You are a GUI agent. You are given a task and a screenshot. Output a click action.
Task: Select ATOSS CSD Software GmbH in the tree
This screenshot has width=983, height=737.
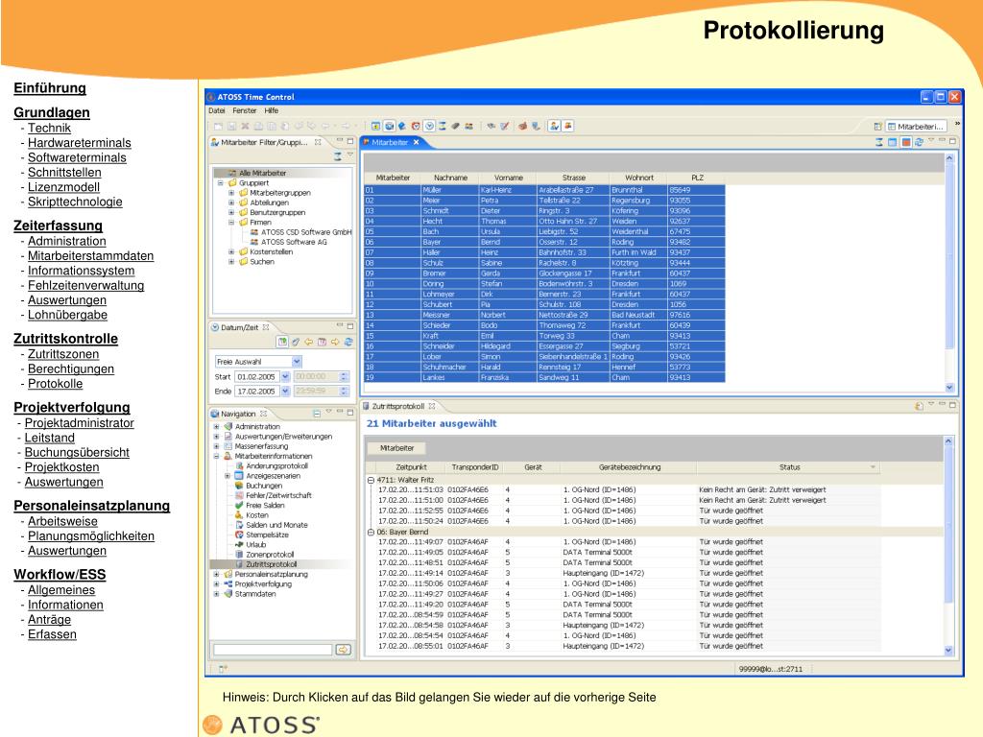click(306, 232)
